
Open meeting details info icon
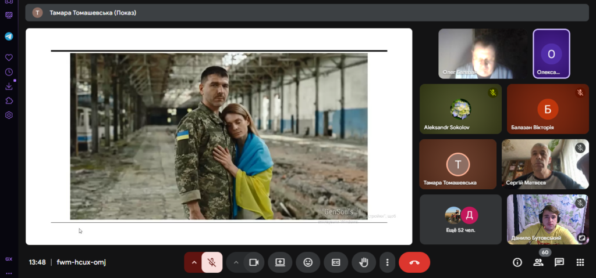pos(517,262)
